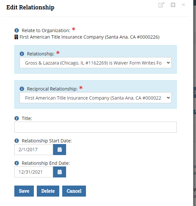Open the calendar picker for End Date
Image resolution: width=196 pixels, height=206 pixels.
[x=60, y=172]
